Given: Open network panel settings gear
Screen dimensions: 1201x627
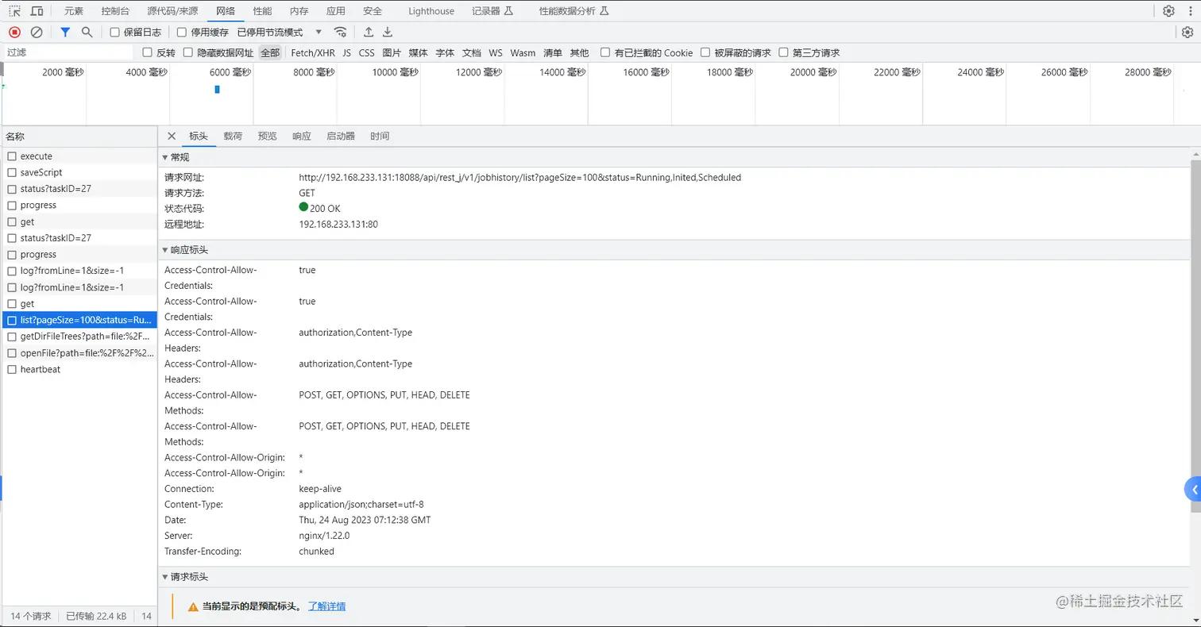Looking at the screenshot, I should click(1187, 33).
